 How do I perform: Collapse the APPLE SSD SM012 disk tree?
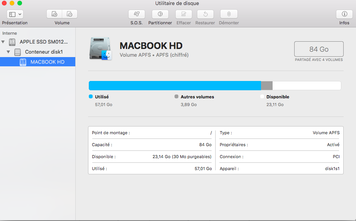pos(3,42)
